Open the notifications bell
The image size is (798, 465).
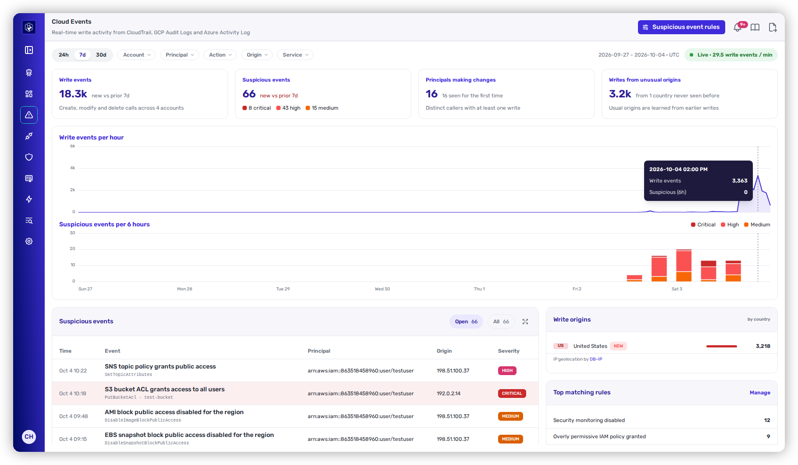point(738,27)
